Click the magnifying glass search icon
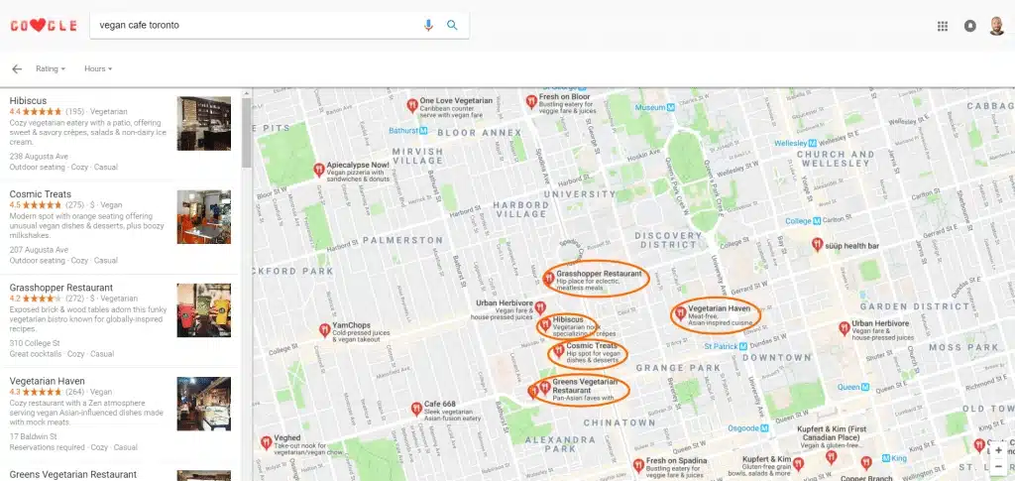The height and width of the screenshot is (481, 1015). [x=452, y=25]
